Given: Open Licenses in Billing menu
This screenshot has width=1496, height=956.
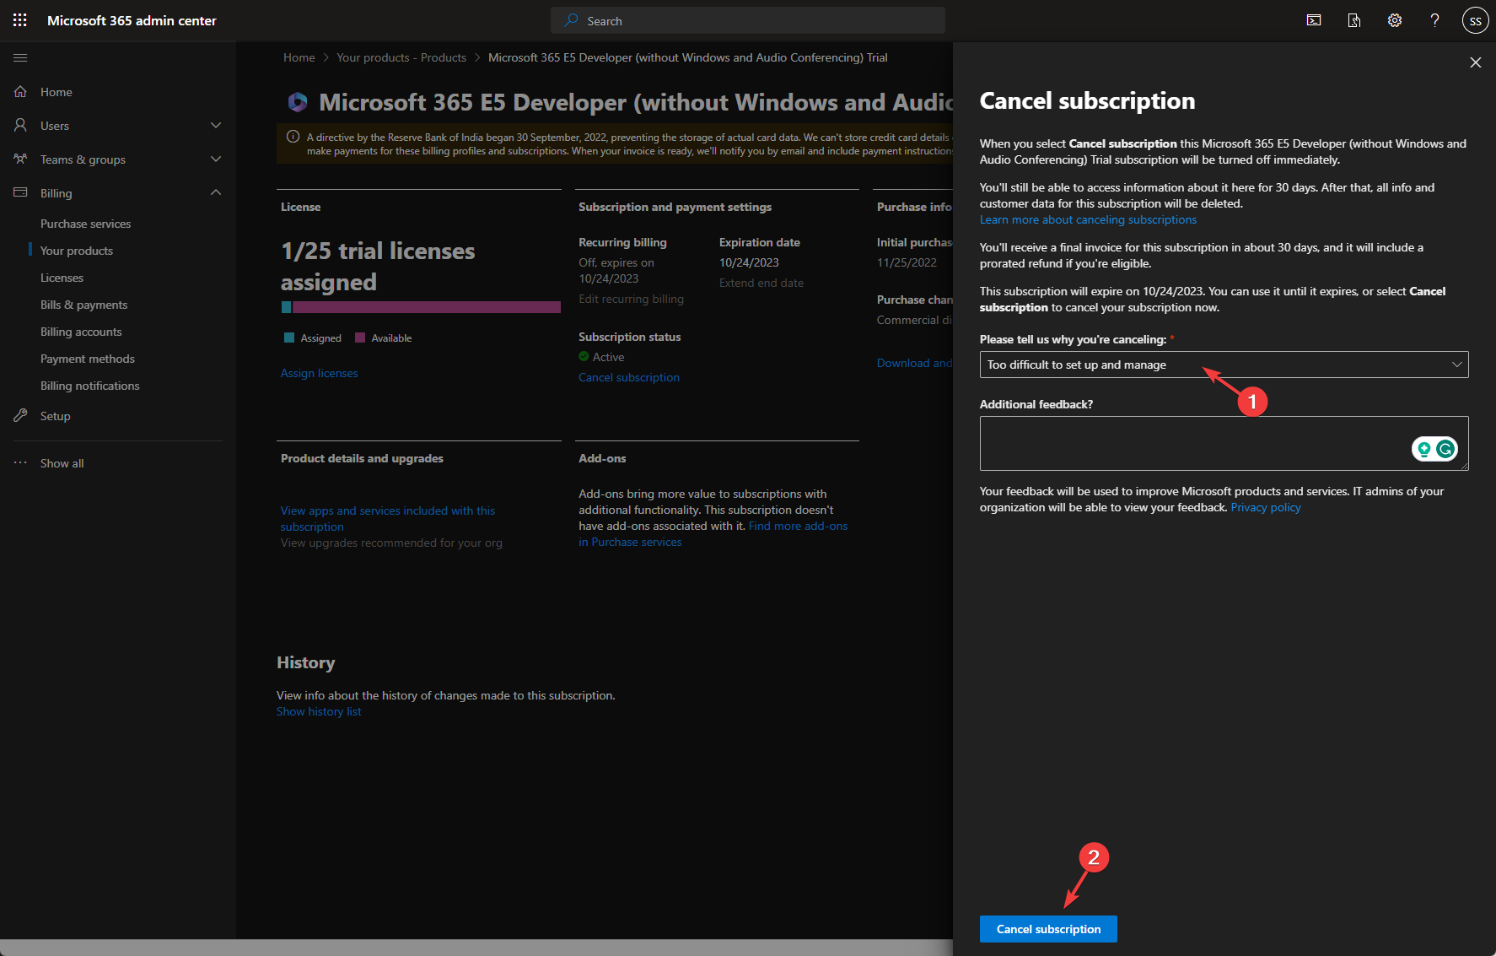Looking at the screenshot, I should [62, 278].
